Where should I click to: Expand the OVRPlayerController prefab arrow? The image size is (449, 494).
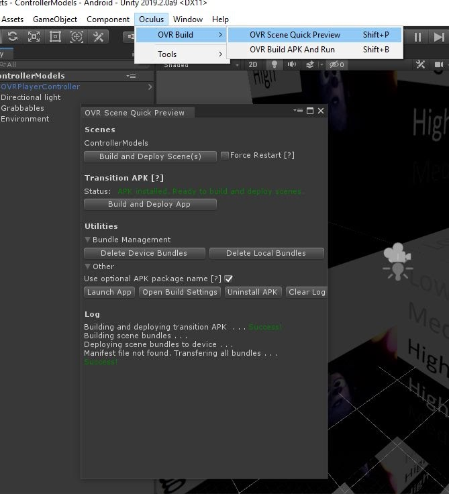150,87
